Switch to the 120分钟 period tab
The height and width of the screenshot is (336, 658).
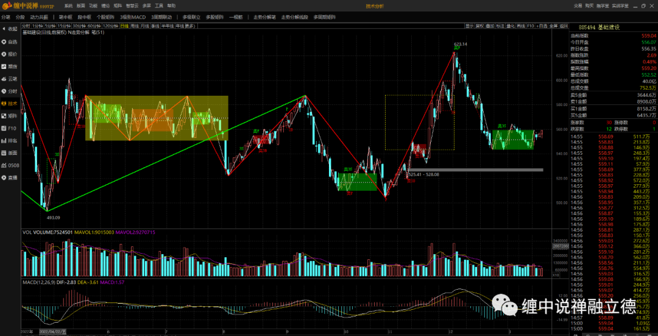[110, 26]
